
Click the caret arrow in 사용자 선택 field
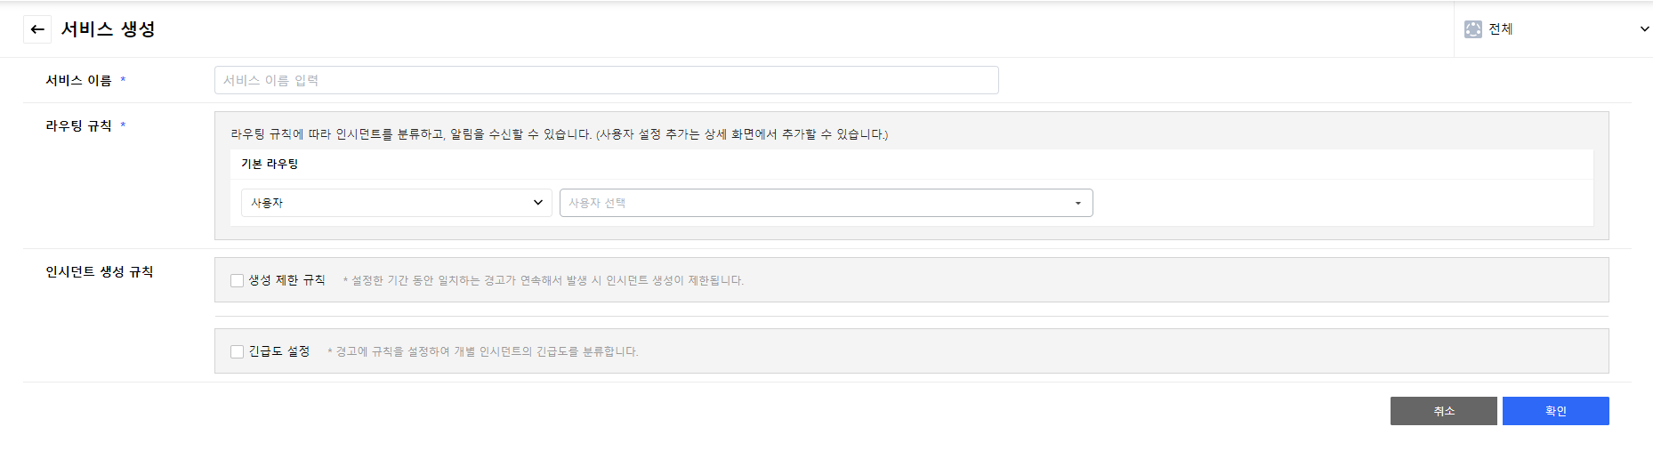click(1078, 204)
